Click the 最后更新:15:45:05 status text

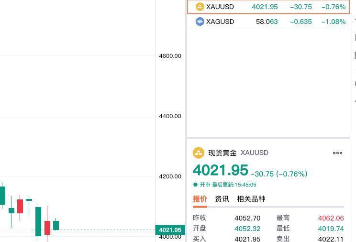(x=234, y=185)
